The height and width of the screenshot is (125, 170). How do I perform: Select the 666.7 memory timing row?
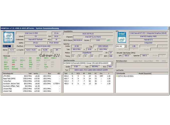tap(88, 78)
